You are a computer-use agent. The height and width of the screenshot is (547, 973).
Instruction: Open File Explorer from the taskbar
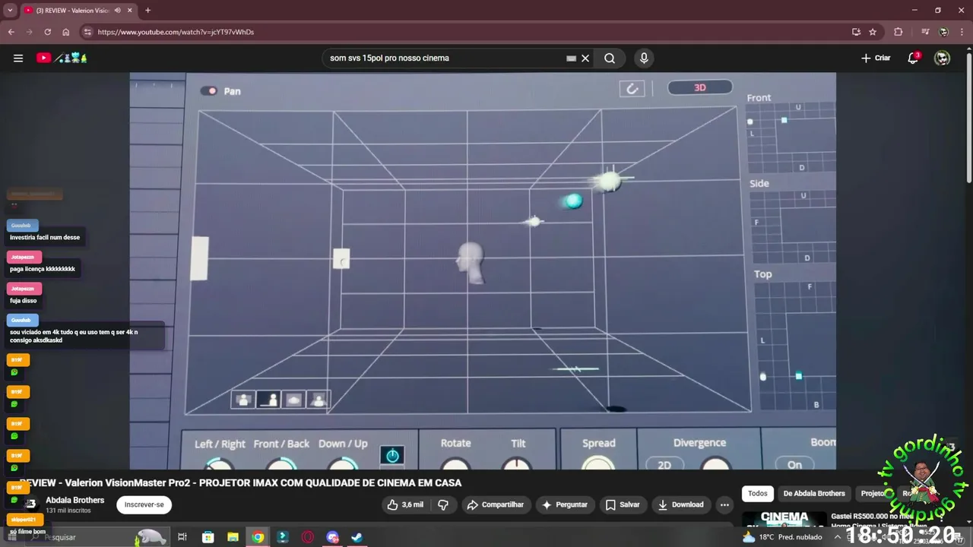point(233,537)
